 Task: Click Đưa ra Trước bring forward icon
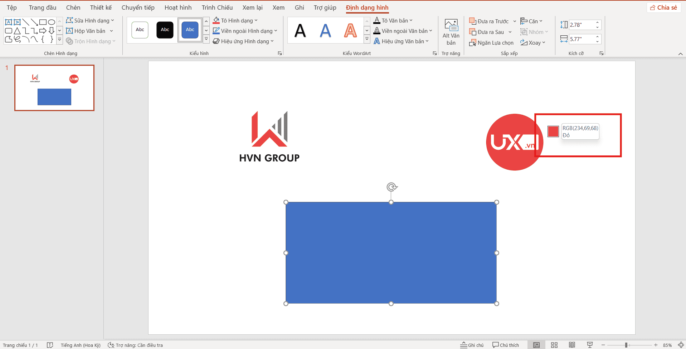click(473, 21)
